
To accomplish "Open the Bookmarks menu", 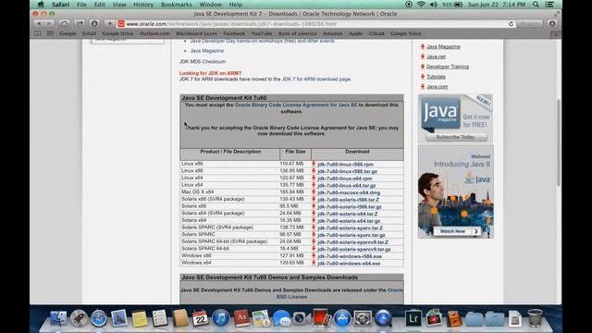I will [x=177, y=5].
